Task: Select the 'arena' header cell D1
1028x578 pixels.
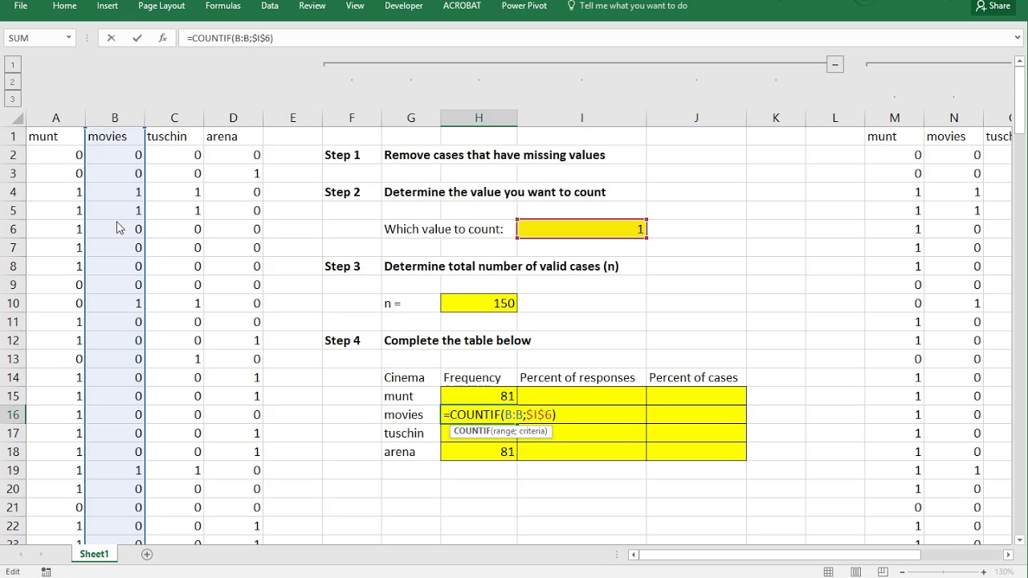Action: (233, 136)
